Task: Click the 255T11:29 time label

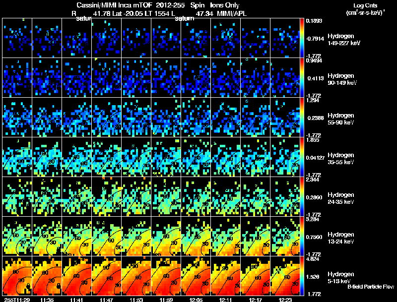Action: pos(17,300)
